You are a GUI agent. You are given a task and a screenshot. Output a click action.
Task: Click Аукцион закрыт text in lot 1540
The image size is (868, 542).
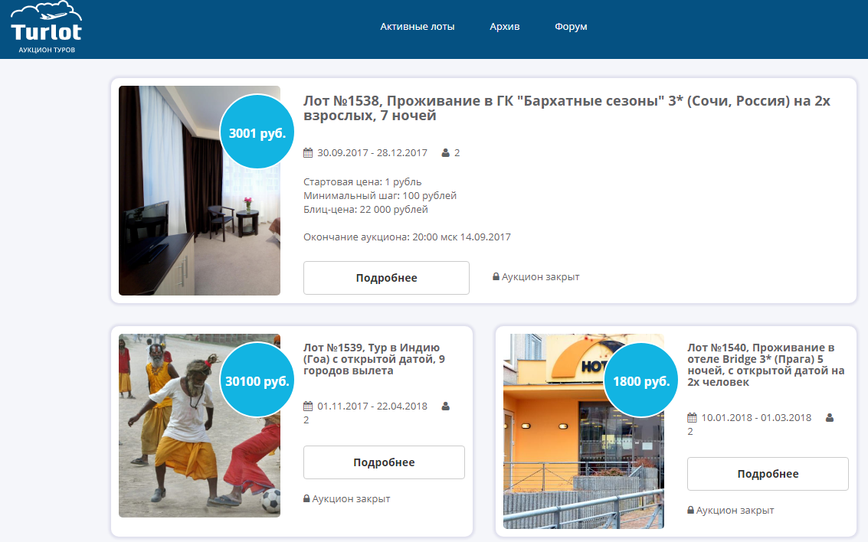735,511
